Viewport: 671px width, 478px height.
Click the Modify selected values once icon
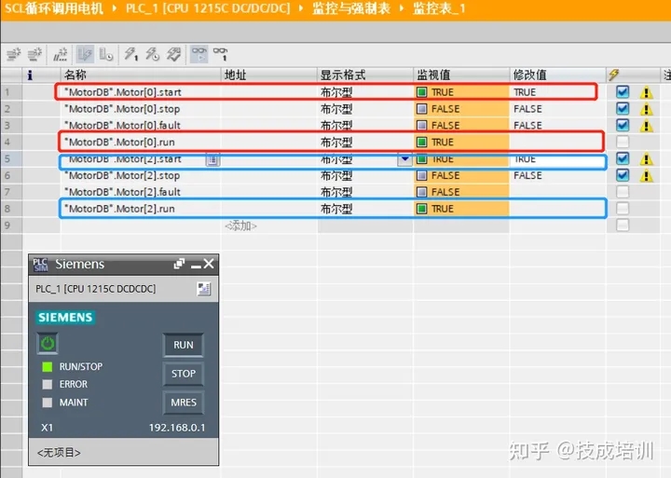tap(131, 54)
